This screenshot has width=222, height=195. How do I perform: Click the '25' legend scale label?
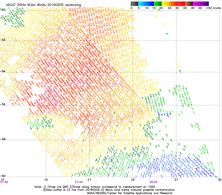pos(169,8)
